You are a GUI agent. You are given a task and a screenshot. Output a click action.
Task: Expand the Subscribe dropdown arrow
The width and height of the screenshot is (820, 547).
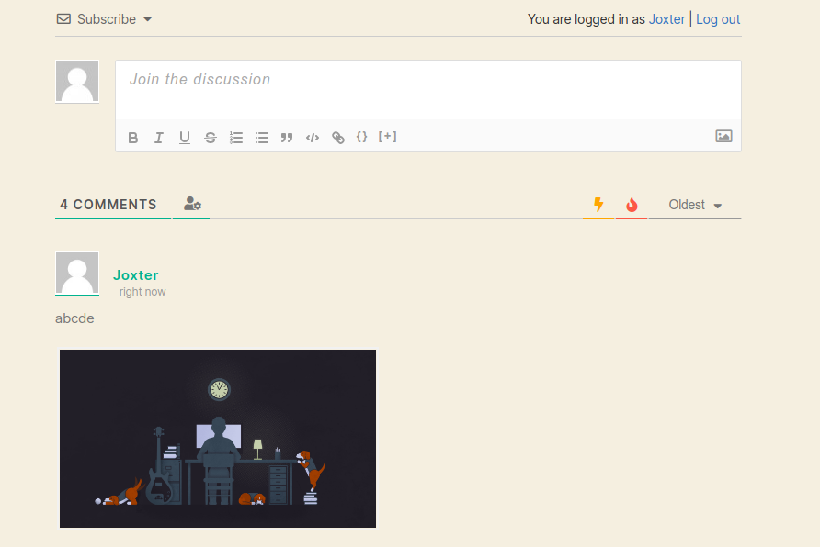pos(147,19)
